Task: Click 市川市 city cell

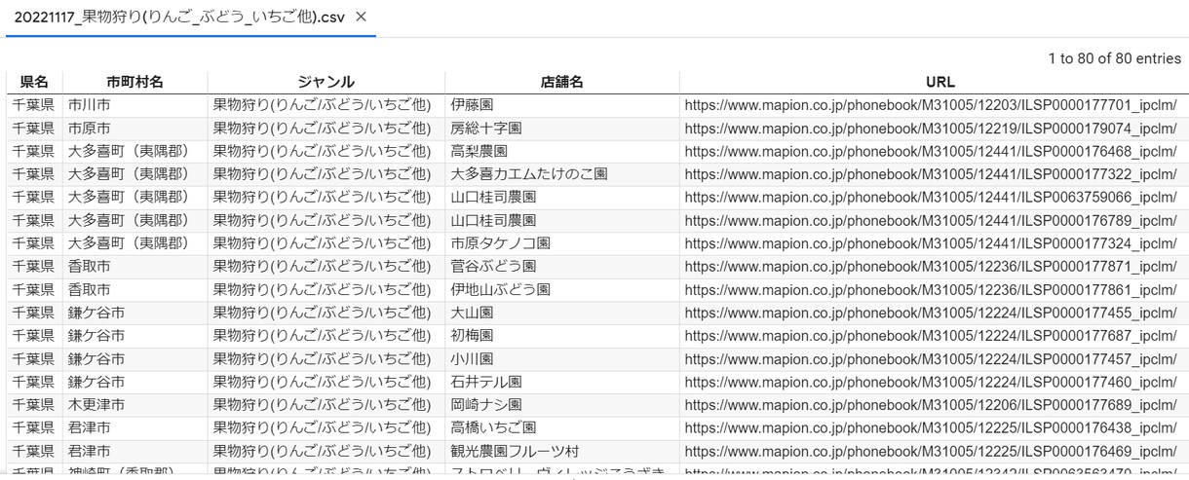Action: click(134, 105)
